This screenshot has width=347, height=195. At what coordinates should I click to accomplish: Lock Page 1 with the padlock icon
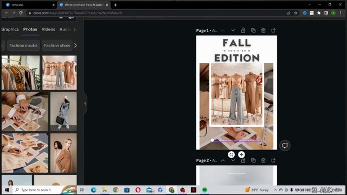tap(243, 30)
